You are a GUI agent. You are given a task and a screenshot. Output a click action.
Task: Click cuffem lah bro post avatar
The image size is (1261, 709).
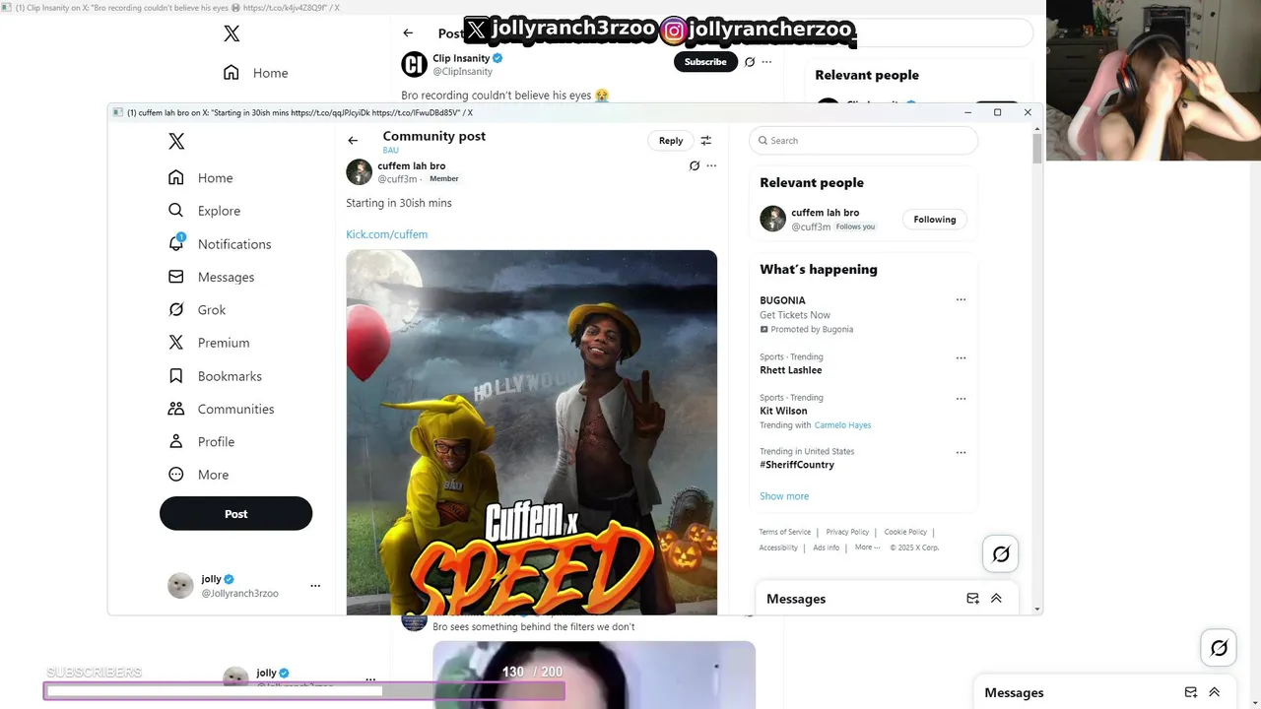[359, 172]
